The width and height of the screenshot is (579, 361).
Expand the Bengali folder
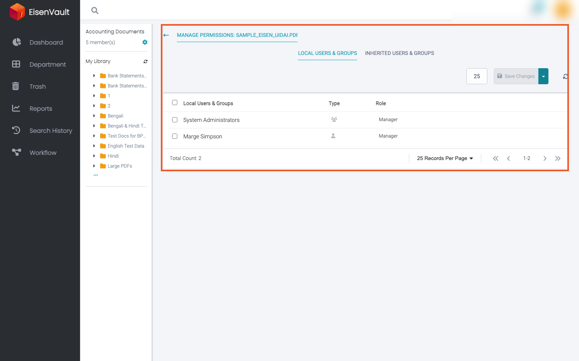coord(94,116)
